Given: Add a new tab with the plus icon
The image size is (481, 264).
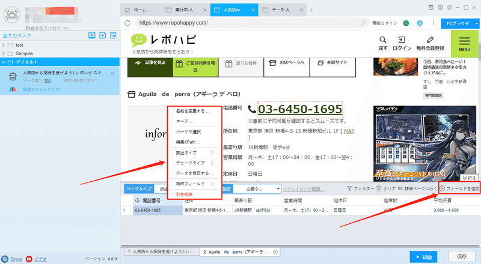Looking at the screenshot, I should pos(311,10).
